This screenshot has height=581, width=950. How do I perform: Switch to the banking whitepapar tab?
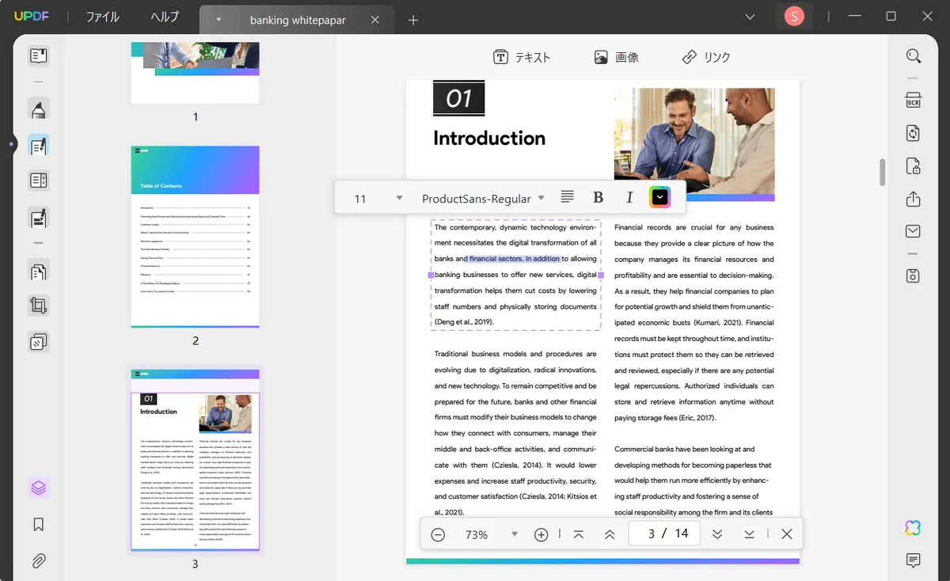298,20
